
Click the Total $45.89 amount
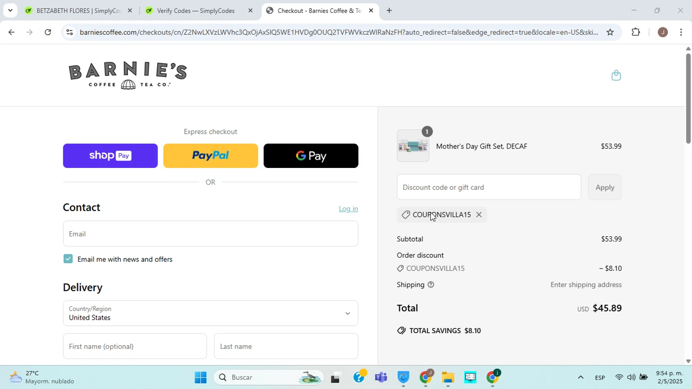click(x=607, y=308)
